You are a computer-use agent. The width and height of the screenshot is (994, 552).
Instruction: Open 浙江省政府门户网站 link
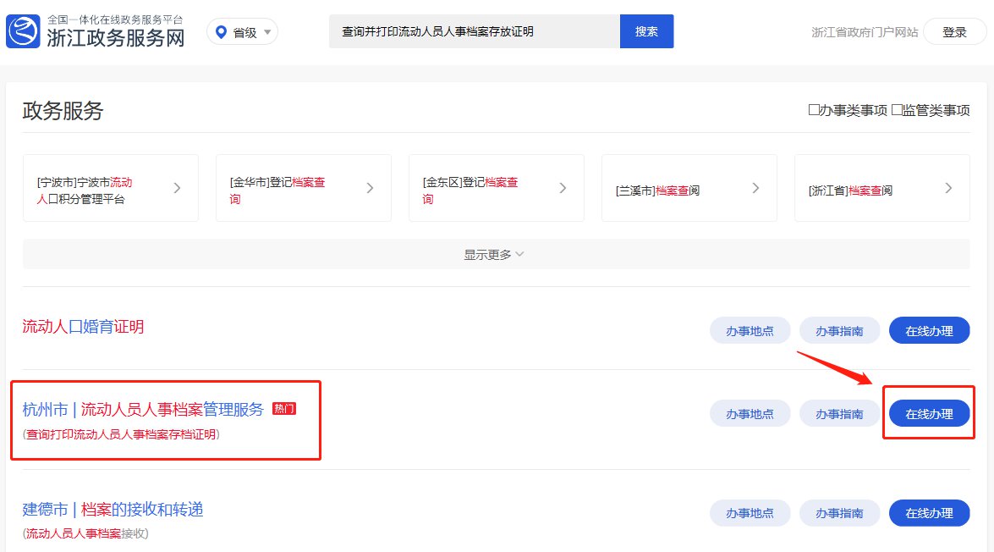coord(864,32)
